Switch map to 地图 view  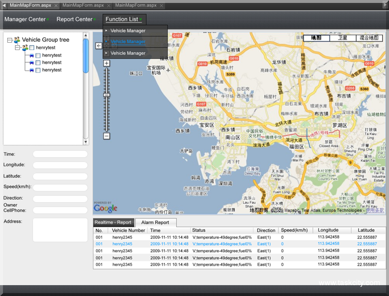click(316, 38)
